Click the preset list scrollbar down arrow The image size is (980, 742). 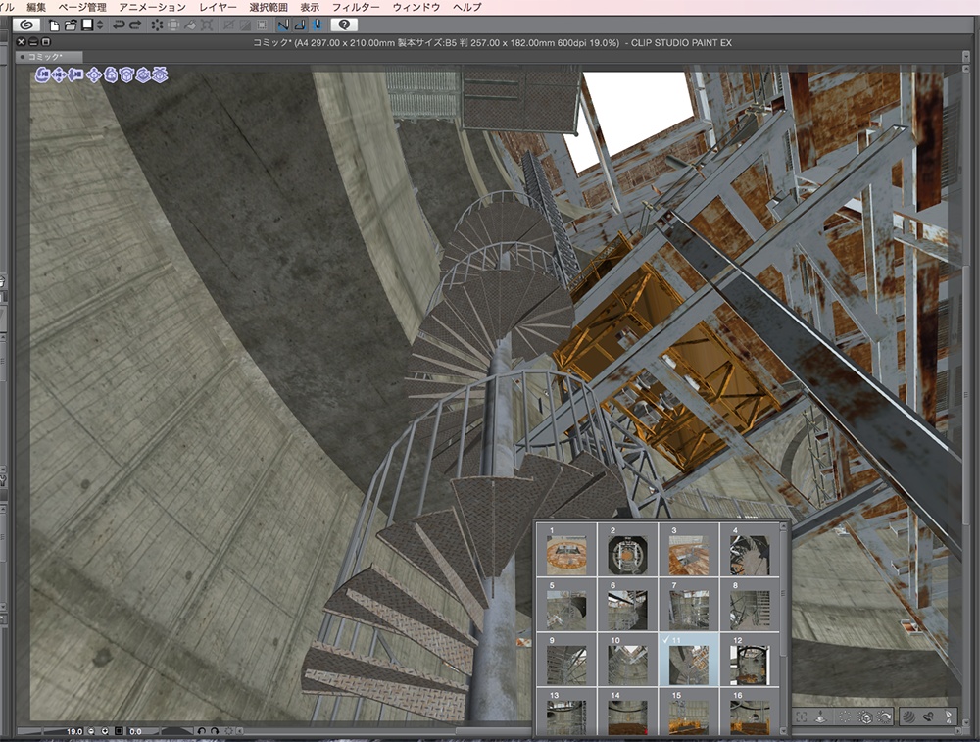783,731
